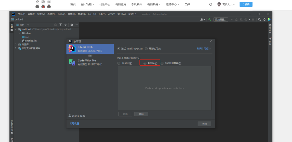Select Code With Me plugin in license list
This screenshot has height=142, width=292.
tap(90, 62)
